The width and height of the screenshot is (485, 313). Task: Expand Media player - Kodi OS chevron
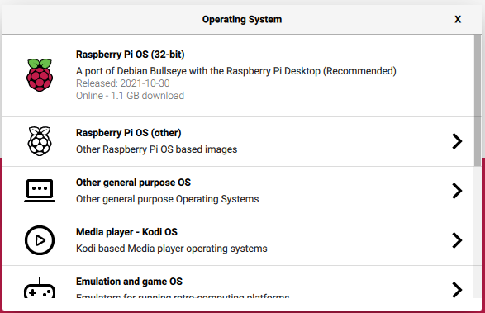457,240
